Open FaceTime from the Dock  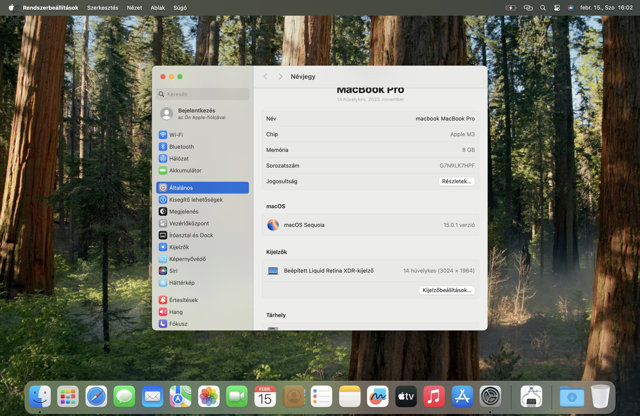237,396
